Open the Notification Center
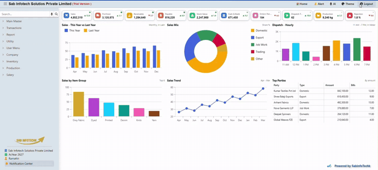378x170 pixels. point(29,164)
